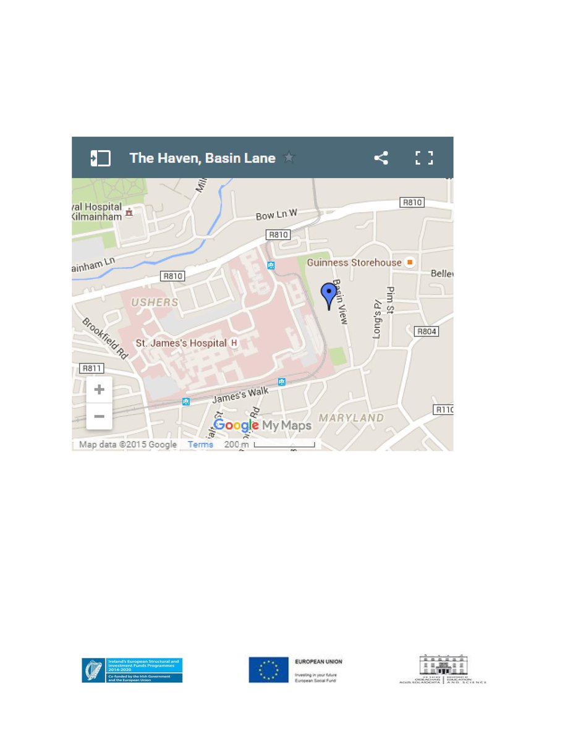Click the tram stop icon above James's Walk

click(282, 382)
